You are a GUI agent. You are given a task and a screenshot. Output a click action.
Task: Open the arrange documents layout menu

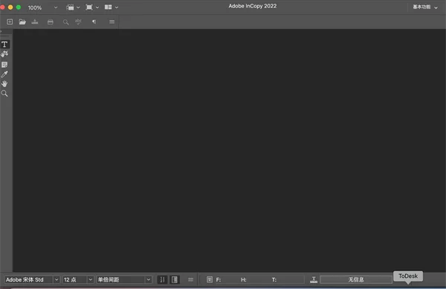click(x=111, y=7)
